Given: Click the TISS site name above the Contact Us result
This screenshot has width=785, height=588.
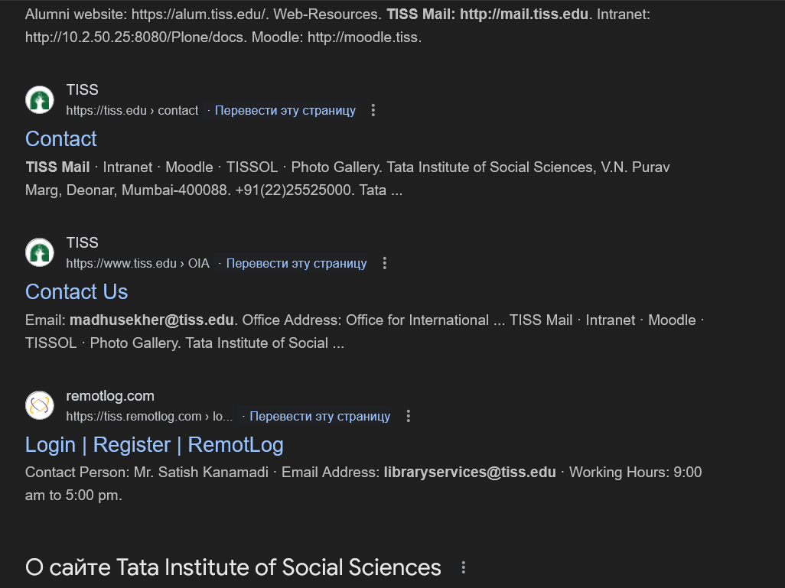Looking at the screenshot, I should point(83,242).
